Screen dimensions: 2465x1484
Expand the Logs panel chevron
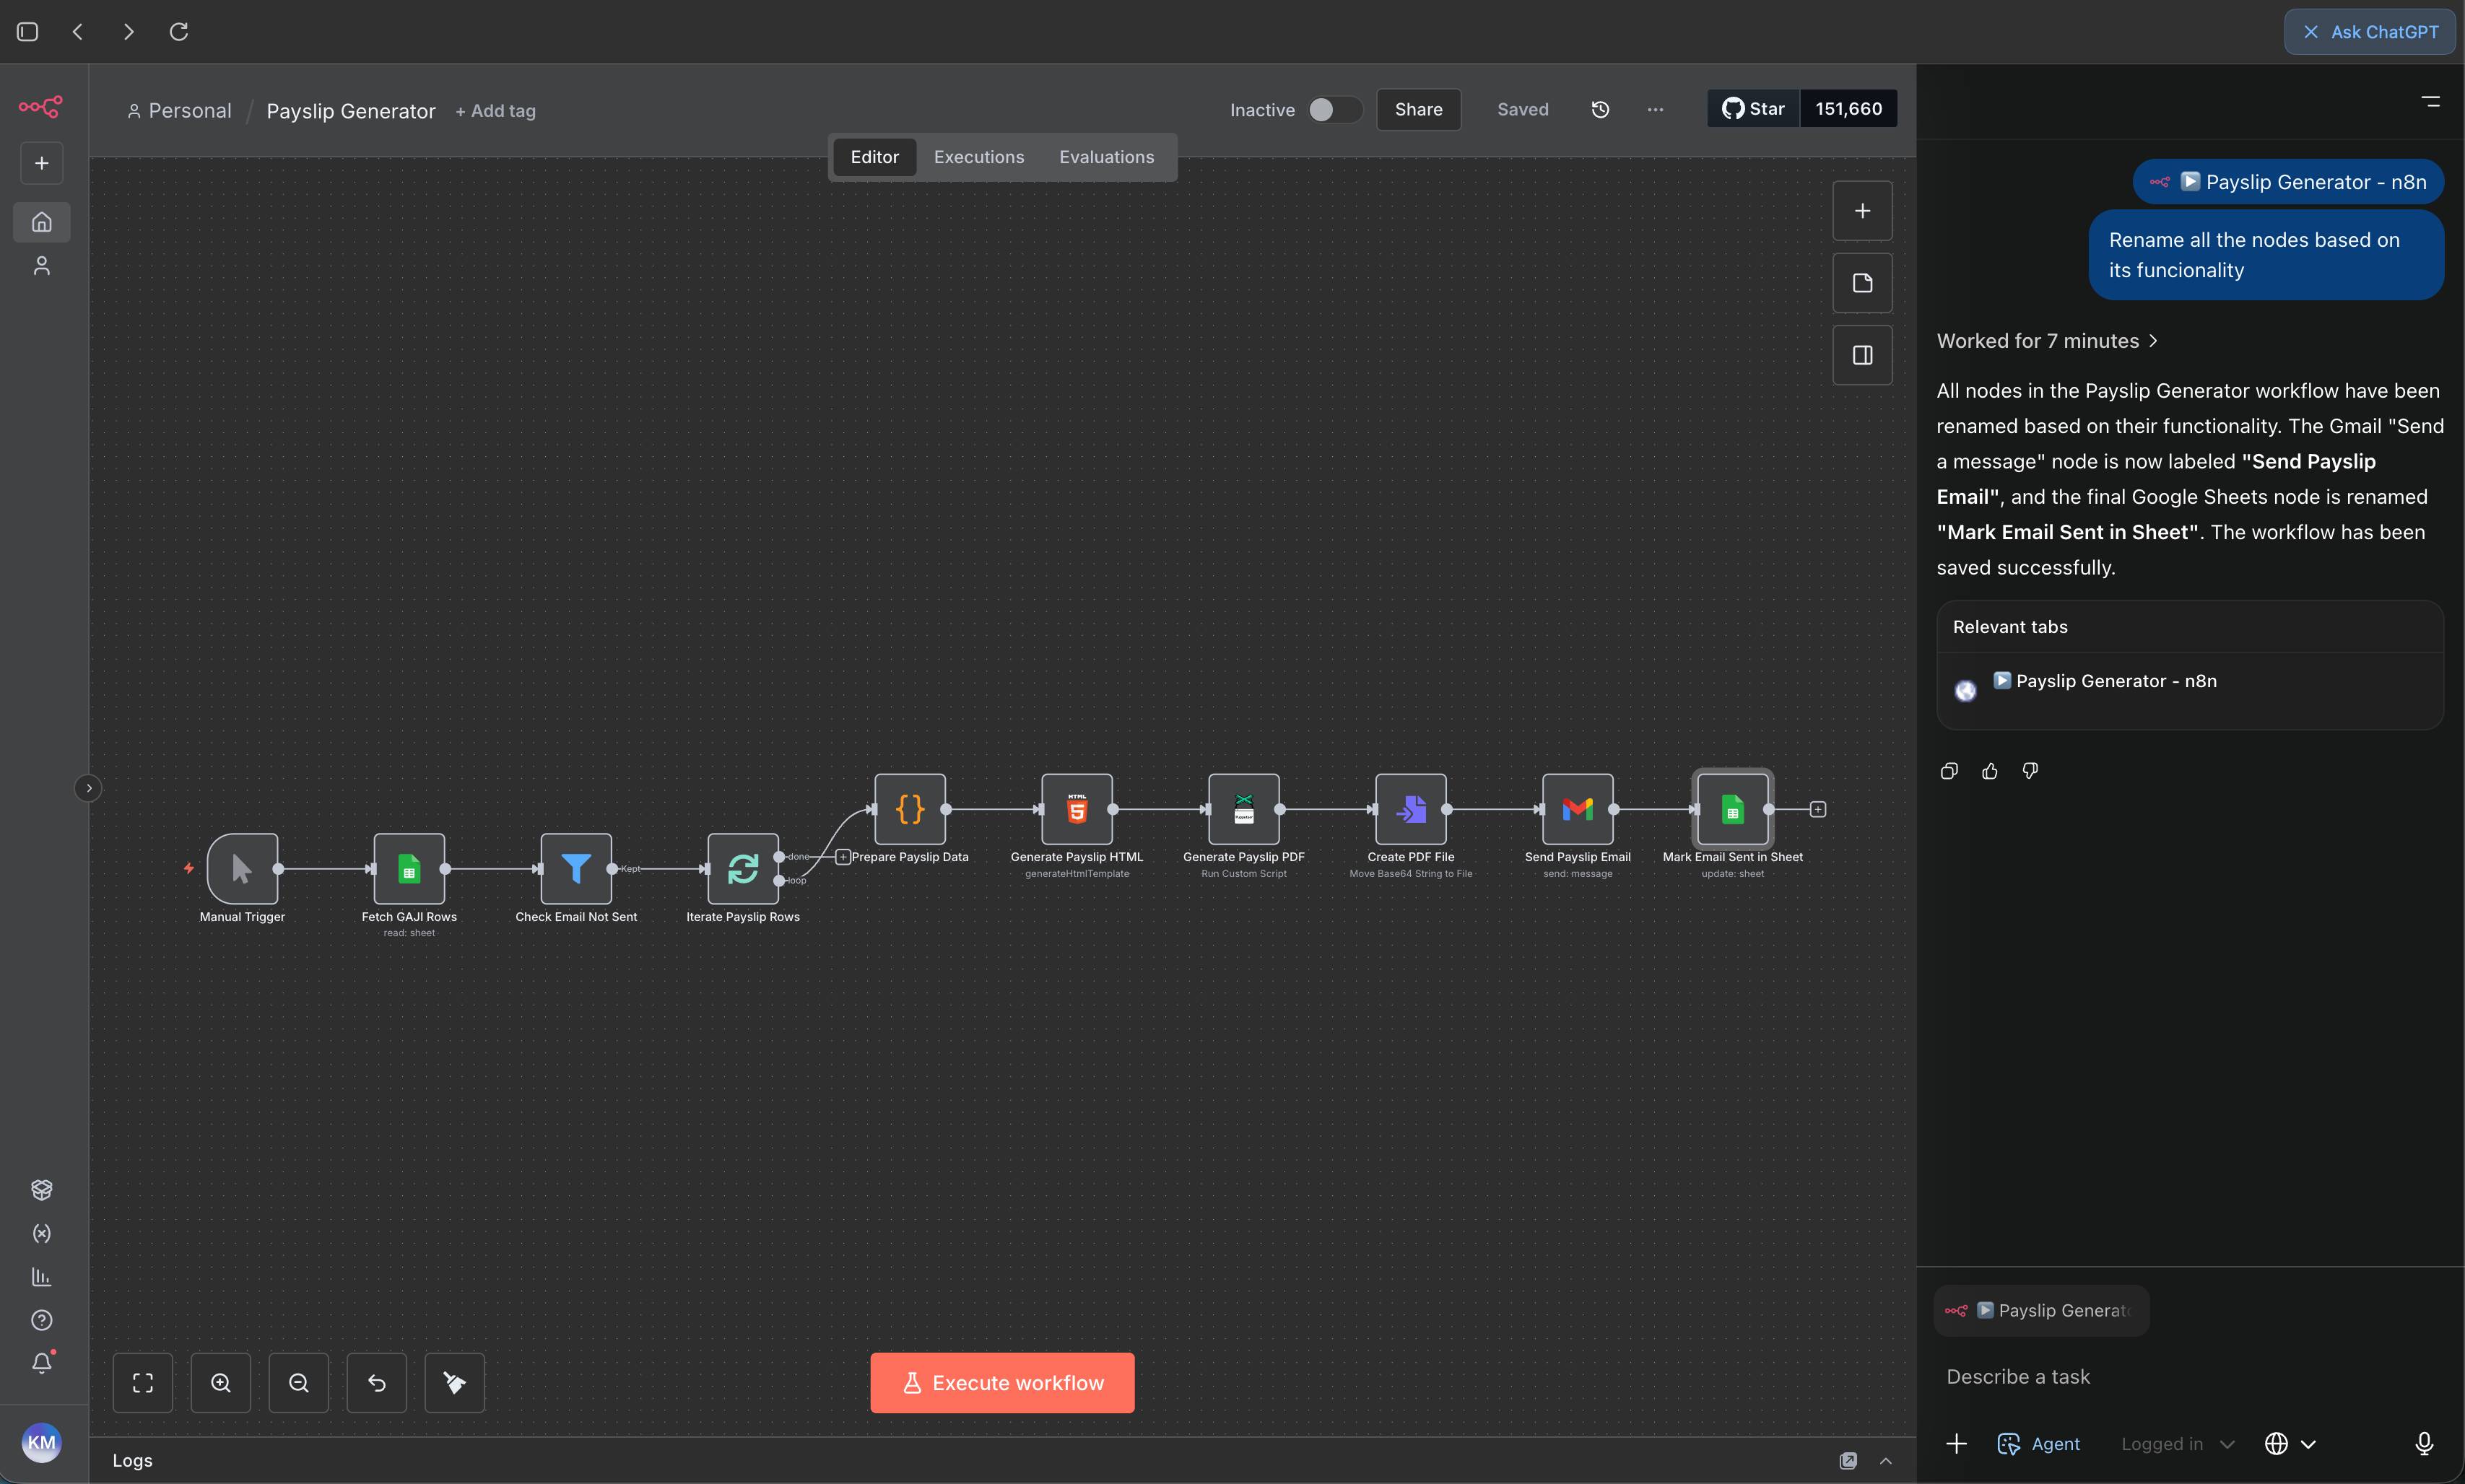[1885, 1461]
